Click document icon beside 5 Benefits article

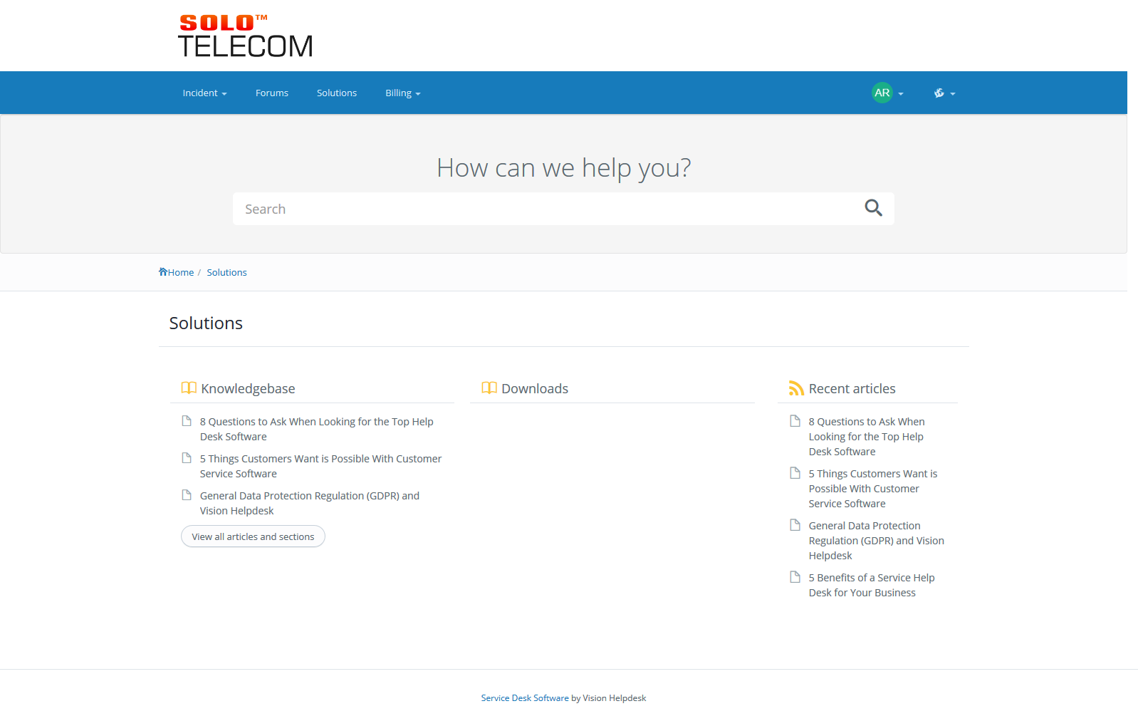(795, 577)
